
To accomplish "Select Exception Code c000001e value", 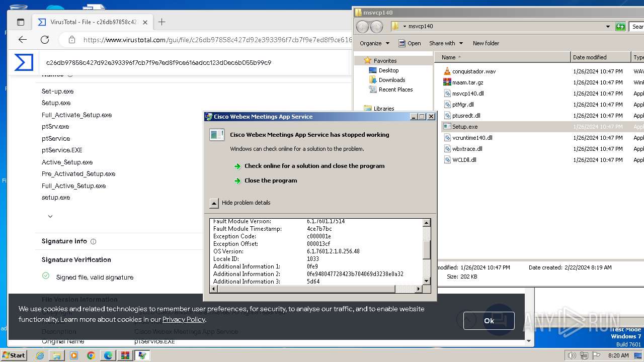I will 319,236.
